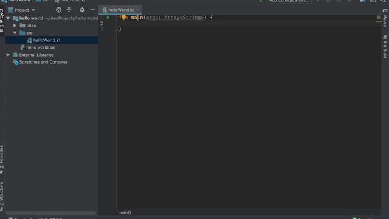Viewport: 389px width, 219px height.
Task: Click the locate/scroll-from-source target icon
Action: pyautogui.click(x=58, y=10)
